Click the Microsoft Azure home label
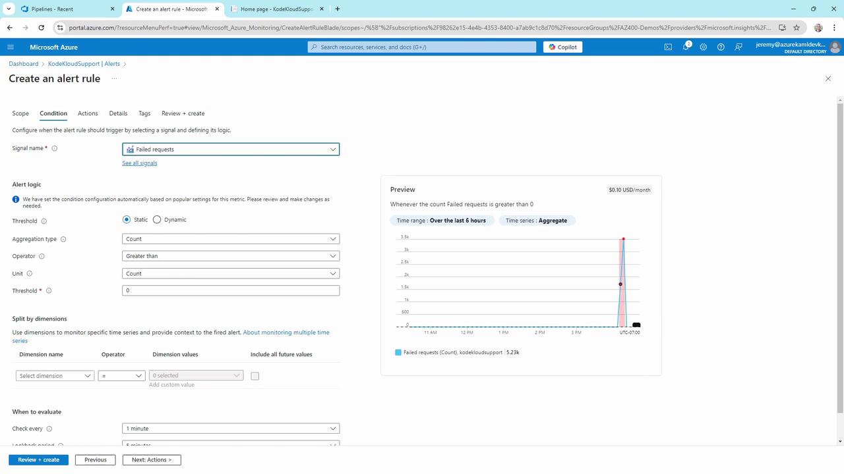Screen dimensions: 844x474 click(x=53, y=47)
